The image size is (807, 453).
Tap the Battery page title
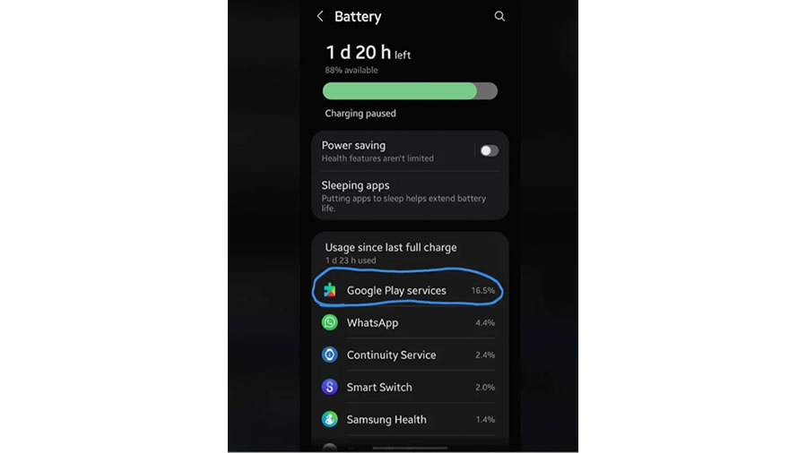(358, 16)
